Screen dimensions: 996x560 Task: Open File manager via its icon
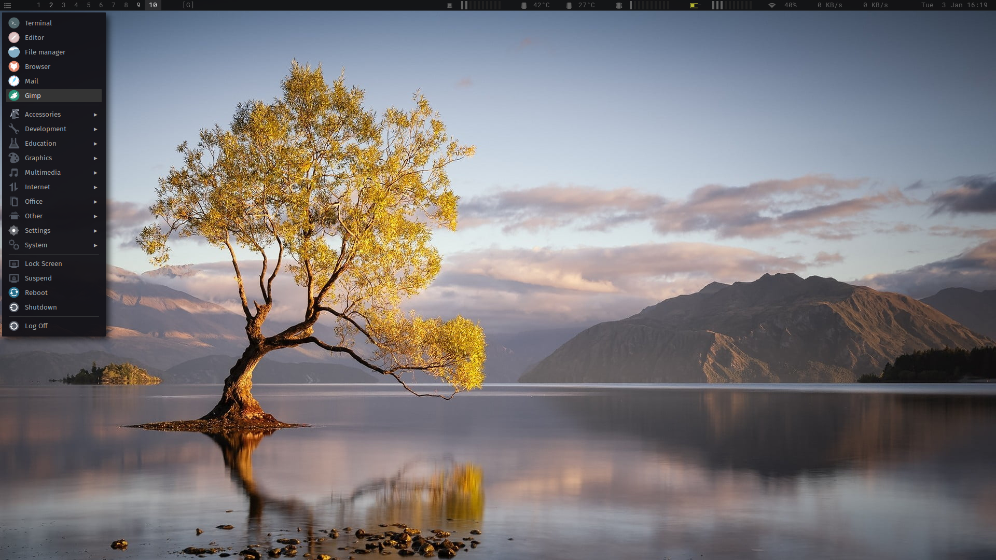14,52
